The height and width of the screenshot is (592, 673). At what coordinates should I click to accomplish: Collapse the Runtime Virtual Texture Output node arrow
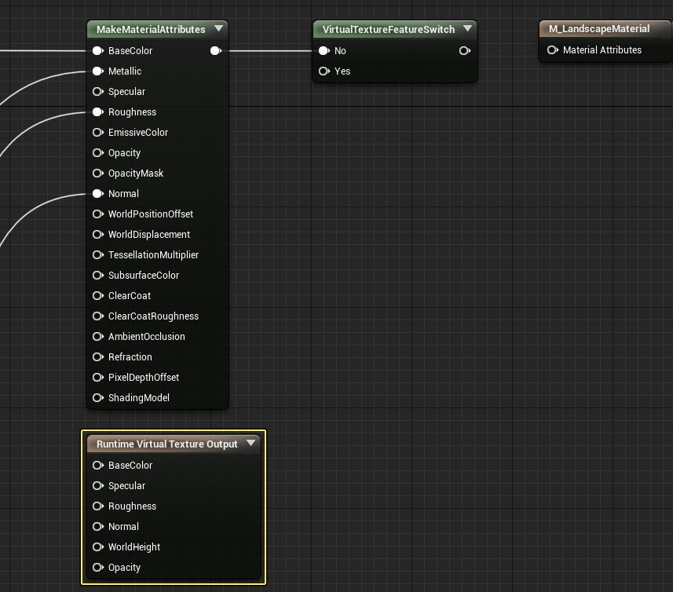coord(251,444)
